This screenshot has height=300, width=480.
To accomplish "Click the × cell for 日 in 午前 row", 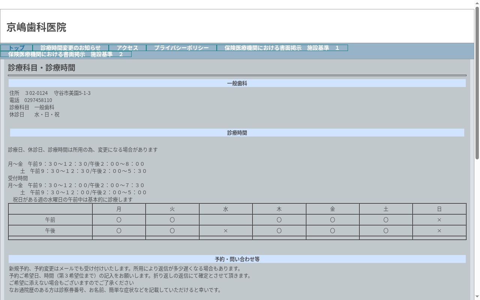I will pyautogui.click(x=439, y=220).
